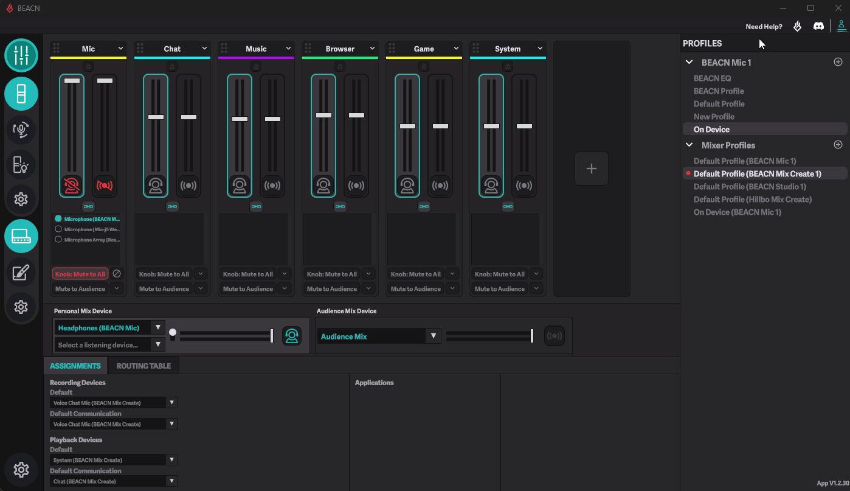Unmute Mic personal mix headphone icon
Viewport: 850px width, 491px height.
pyautogui.click(x=72, y=185)
